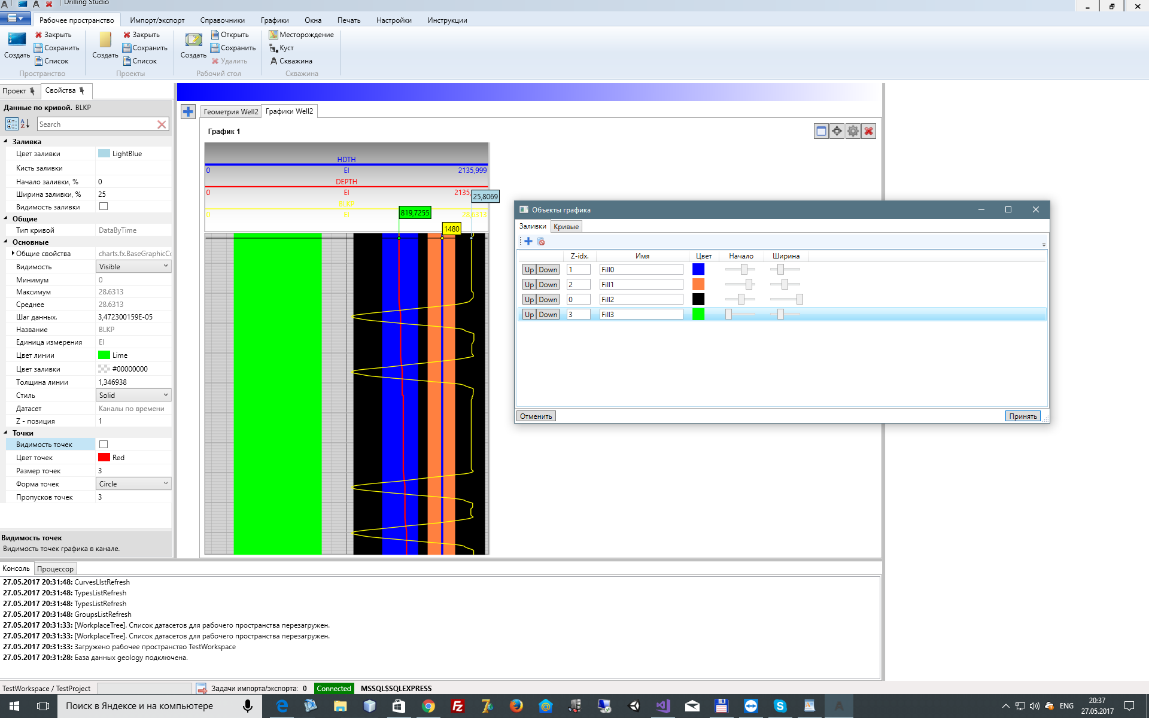Image resolution: width=1149 pixels, height=718 pixels.
Task: Collapse the Точки property group
Action: pos(6,433)
